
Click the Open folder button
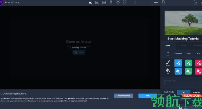pos(79,52)
